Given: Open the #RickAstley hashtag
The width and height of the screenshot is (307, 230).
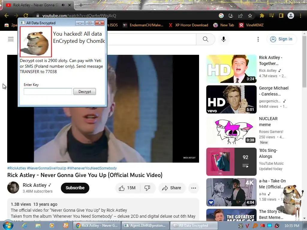Looking at the screenshot, I should click(17, 168).
